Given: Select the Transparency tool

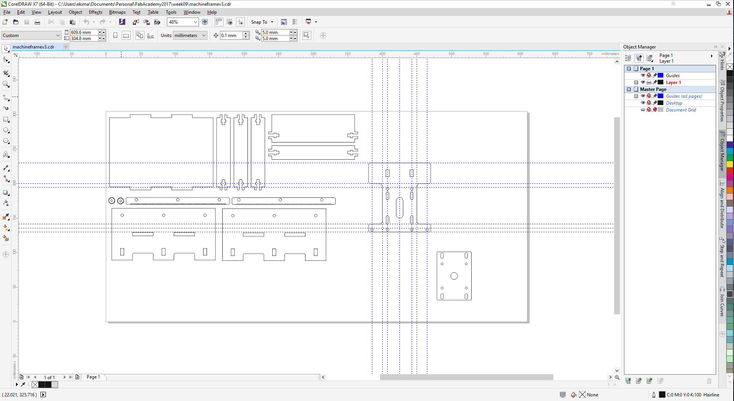Looking at the screenshot, I should (6, 203).
